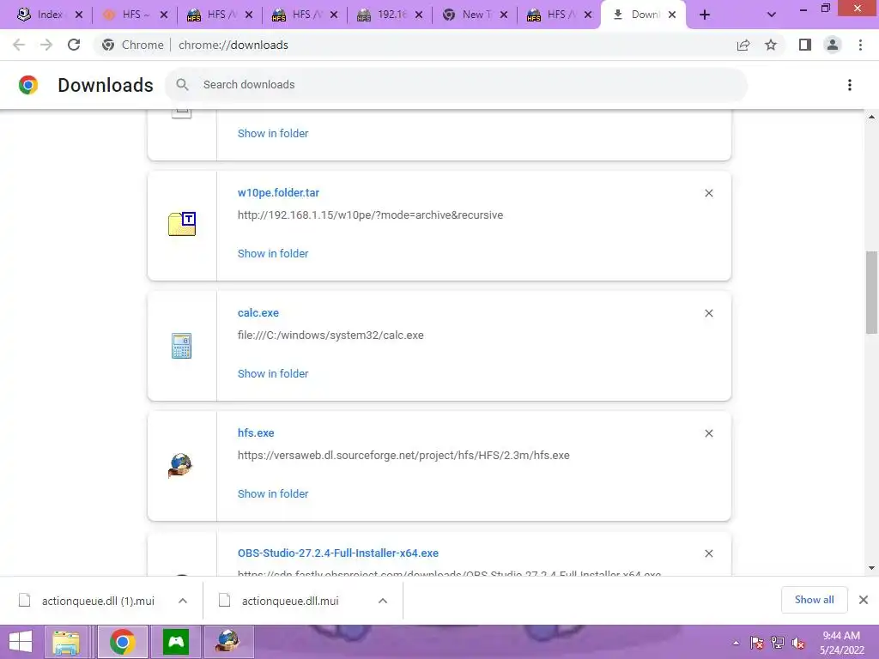The height and width of the screenshot is (659, 879).
Task: Go forward in Chrome
Action: [x=46, y=45]
